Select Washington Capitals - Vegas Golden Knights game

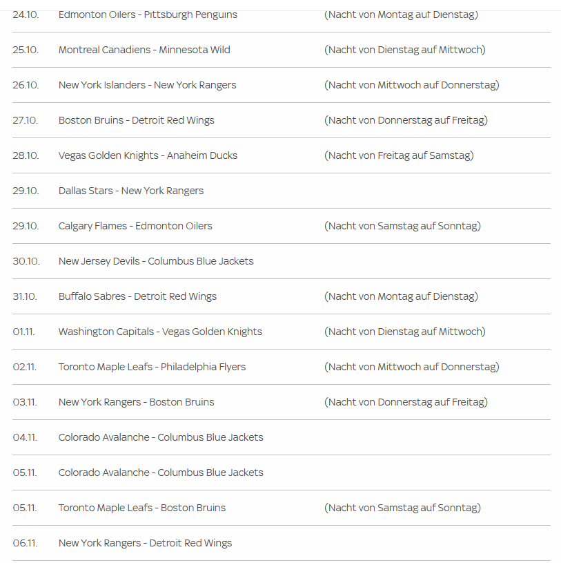(160, 332)
